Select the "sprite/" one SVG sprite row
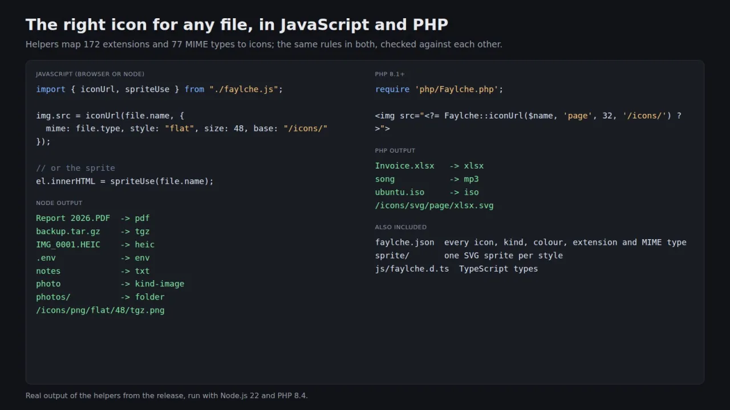This screenshot has height=410, width=730. click(x=469, y=256)
